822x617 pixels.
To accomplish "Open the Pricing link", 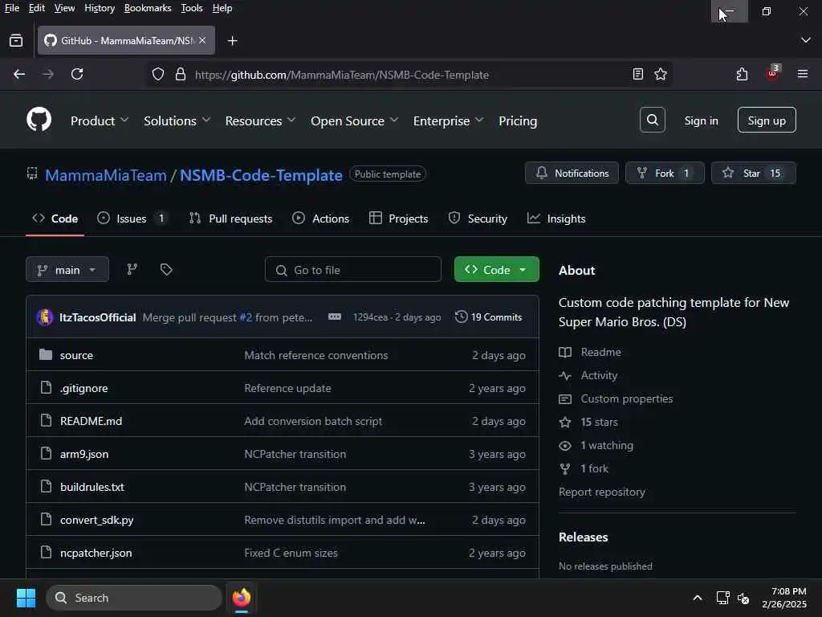I will point(518,121).
